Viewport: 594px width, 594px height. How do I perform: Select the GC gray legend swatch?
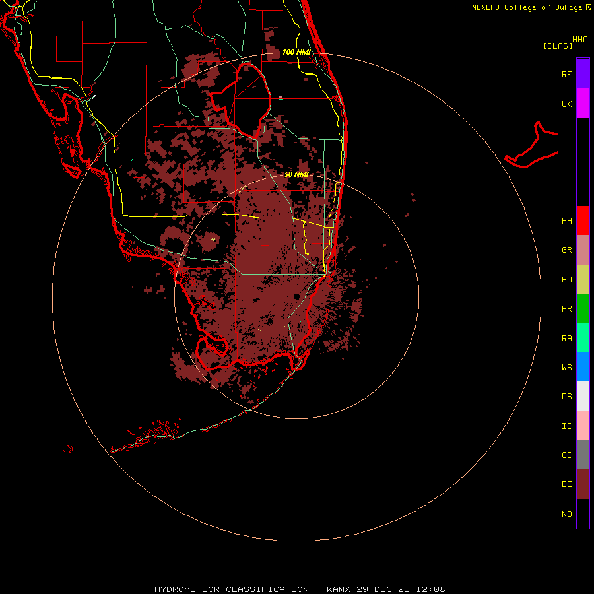(583, 455)
